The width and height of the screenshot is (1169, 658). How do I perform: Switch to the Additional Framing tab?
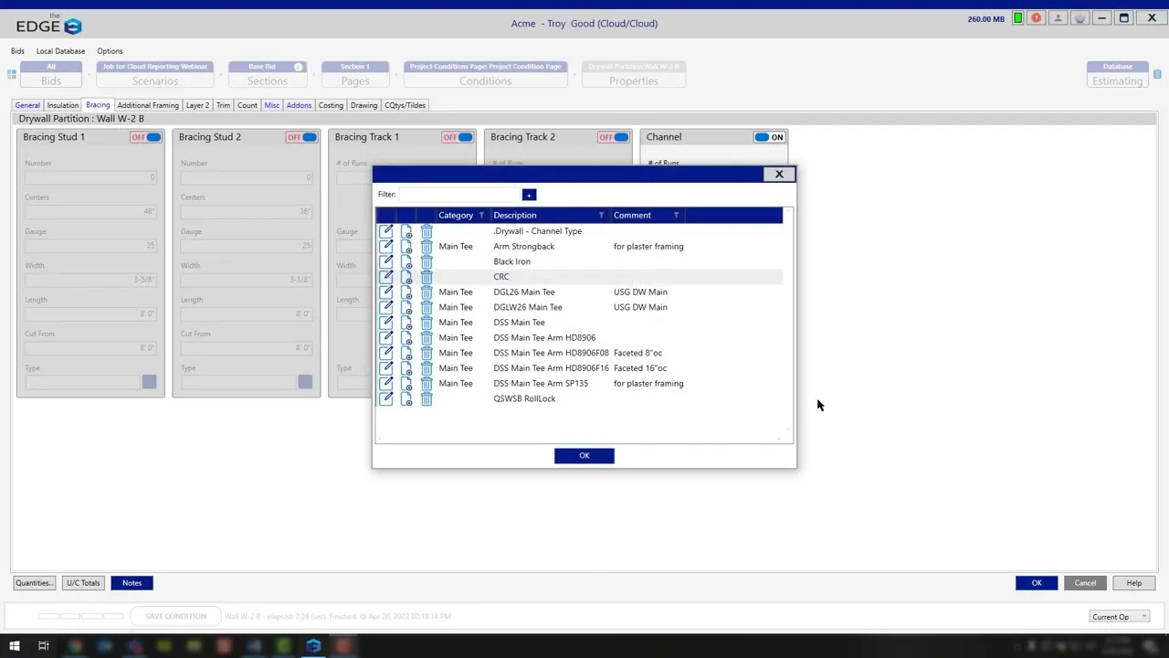pos(148,105)
